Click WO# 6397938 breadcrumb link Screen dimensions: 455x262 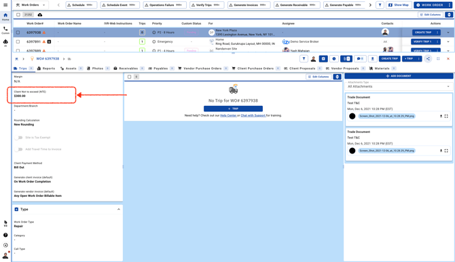click(x=48, y=58)
